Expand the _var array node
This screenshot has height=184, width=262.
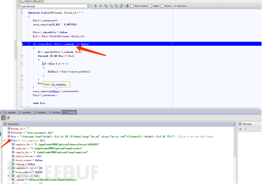coord(9,176)
